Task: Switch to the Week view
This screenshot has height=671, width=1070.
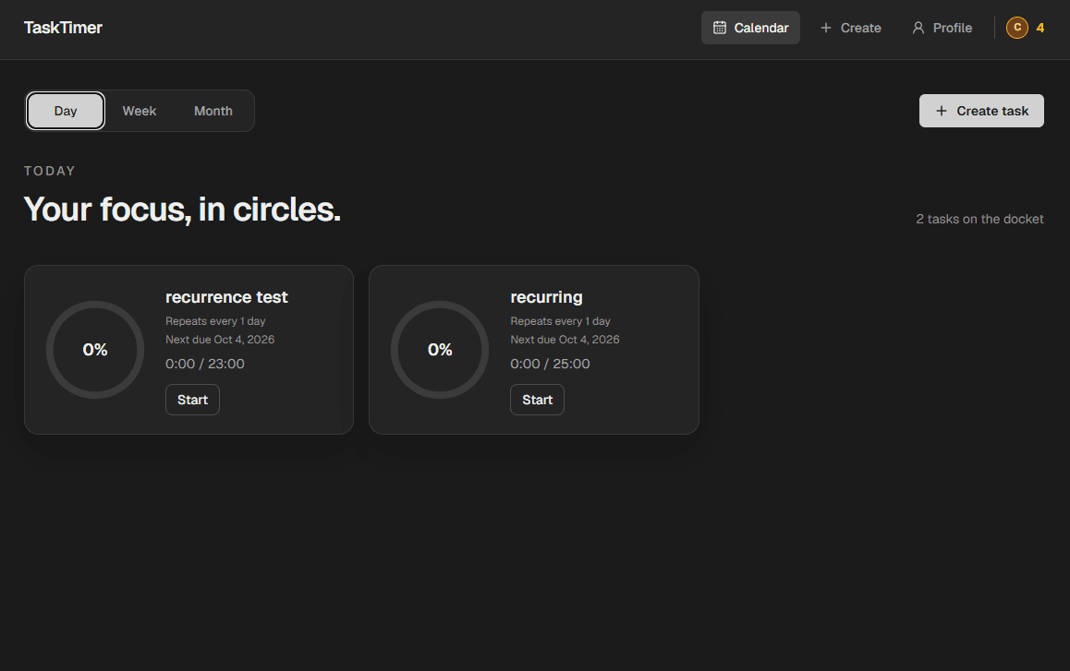Action: [140, 111]
